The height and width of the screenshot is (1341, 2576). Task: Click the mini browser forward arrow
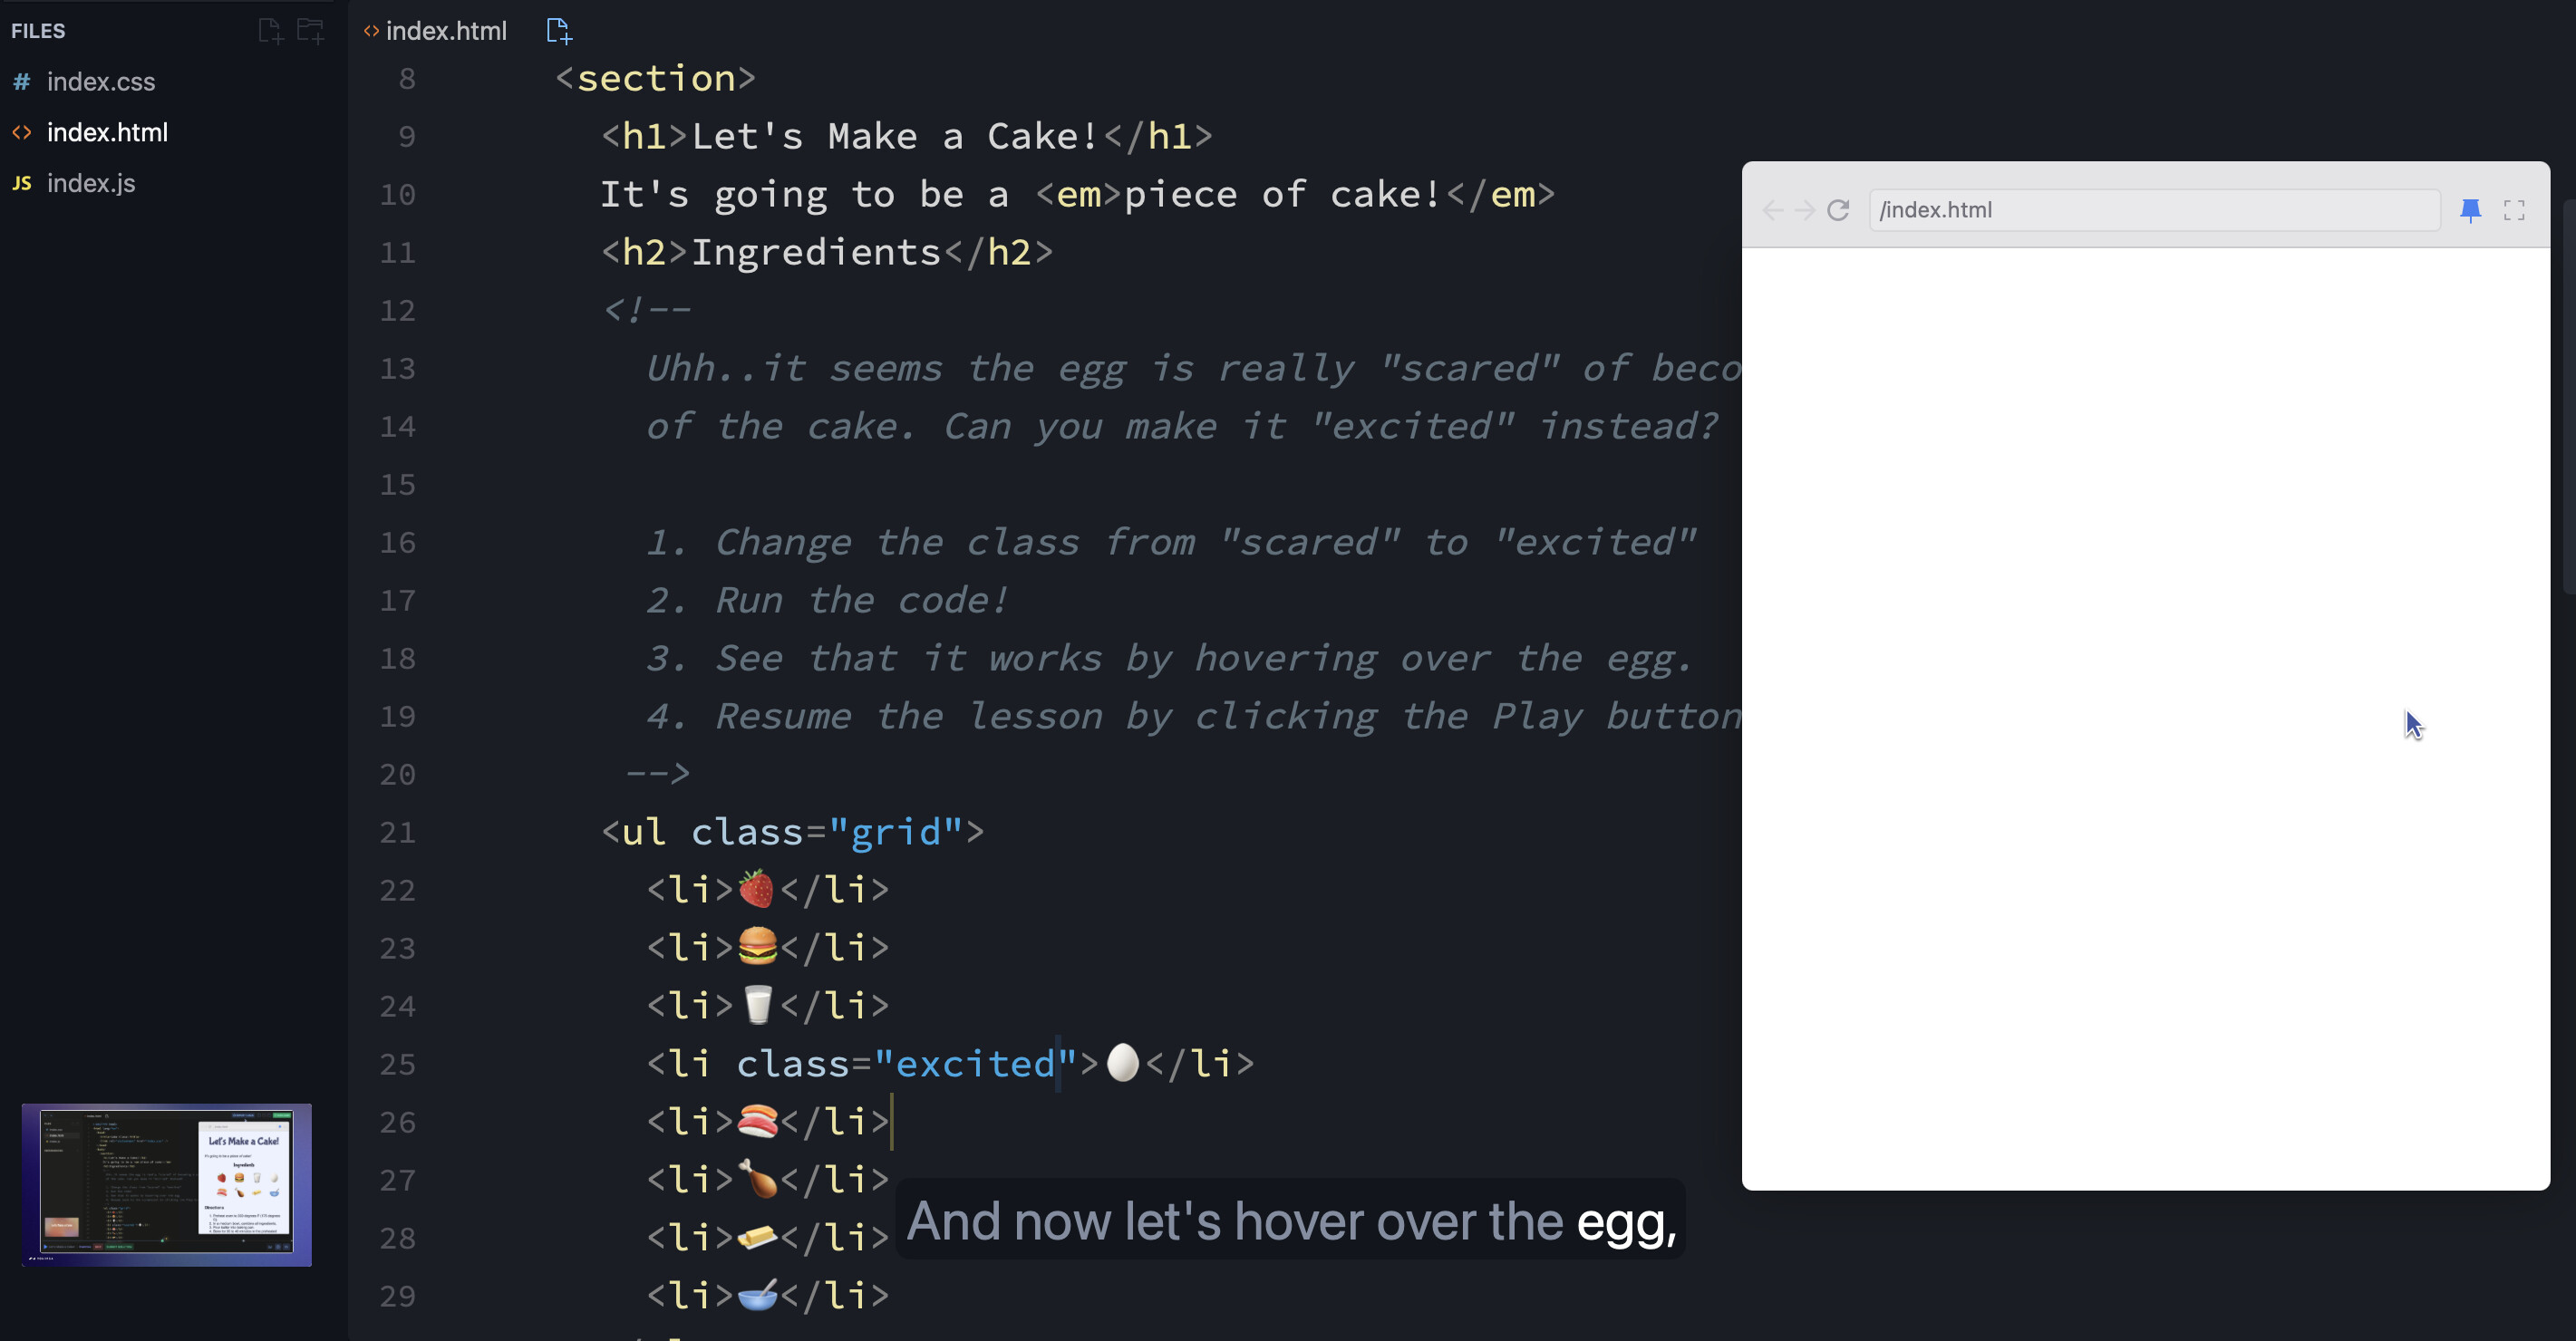pos(1805,210)
